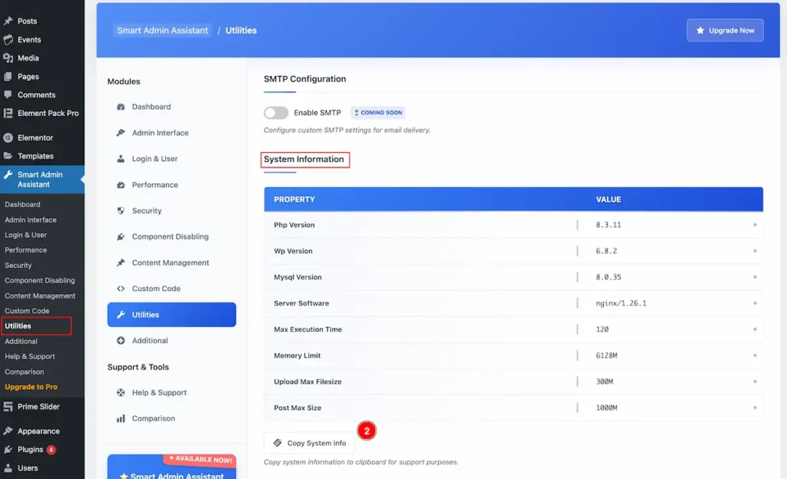Click the Posts pin icon in WordPress sidebar
Viewport: 787px width, 479px height.
pyautogui.click(x=8, y=21)
